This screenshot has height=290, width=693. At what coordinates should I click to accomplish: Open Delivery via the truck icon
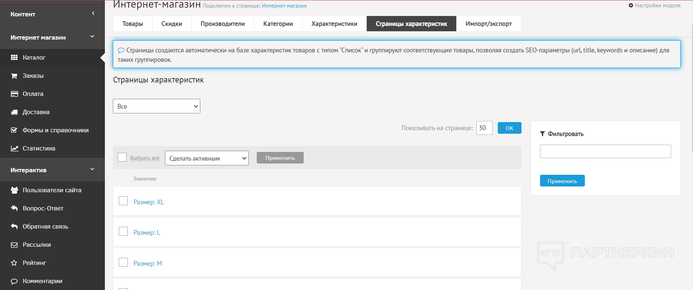(14, 112)
